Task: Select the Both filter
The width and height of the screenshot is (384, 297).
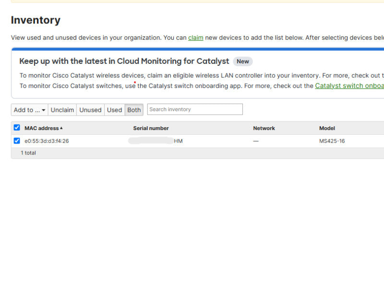Action: [134, 110]
